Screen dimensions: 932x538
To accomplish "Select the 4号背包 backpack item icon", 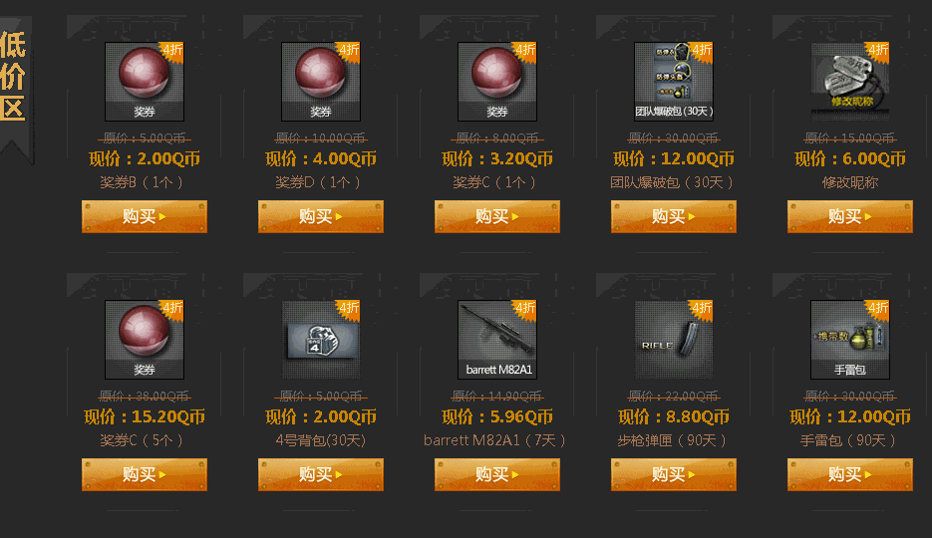I will pos(321,340).
